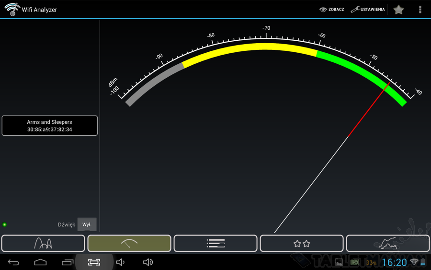Select the signal meter view tab
The image size is (431, 270).
coord(129,243)
